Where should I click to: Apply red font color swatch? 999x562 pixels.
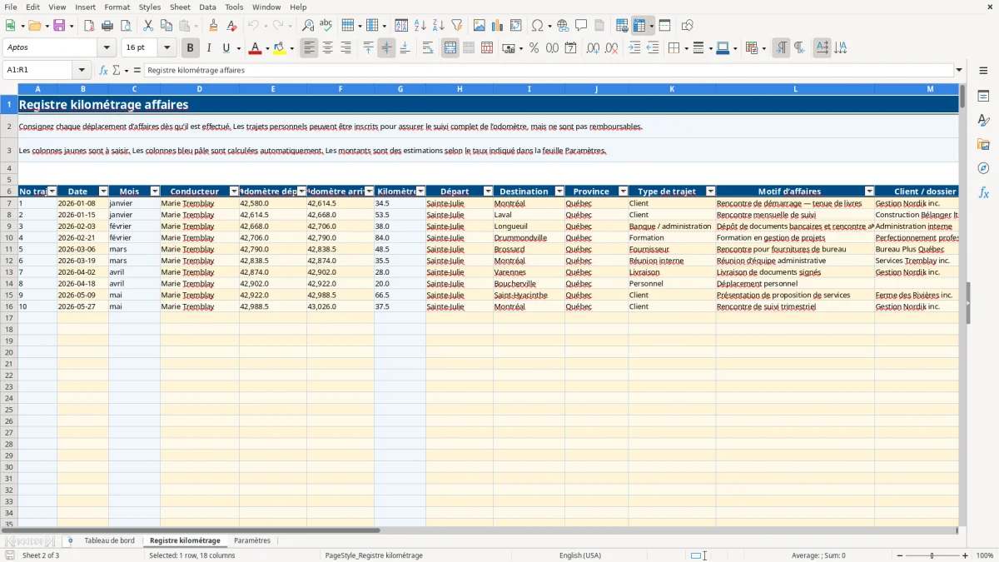click(256, 48)
